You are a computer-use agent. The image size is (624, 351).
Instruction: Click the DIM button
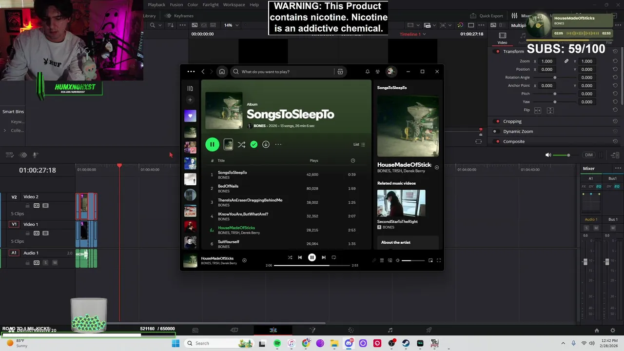coord(589,155)
